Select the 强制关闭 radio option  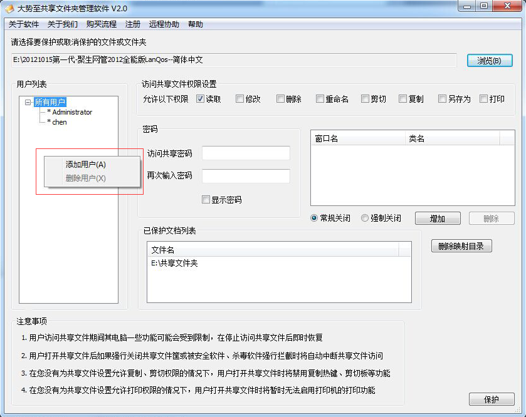(x=364, y=218)
